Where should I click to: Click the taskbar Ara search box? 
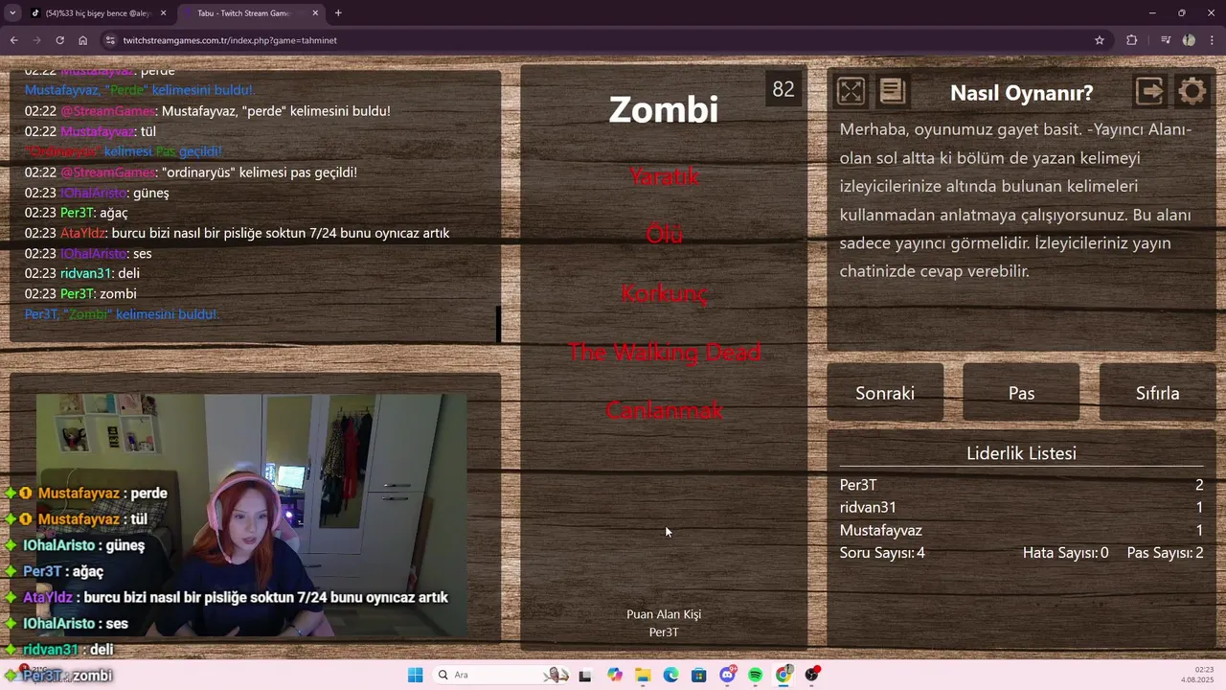coord(501,675)
